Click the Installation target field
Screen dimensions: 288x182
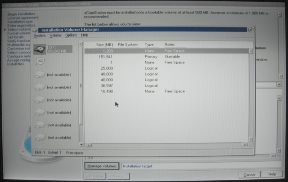click(x=201, y=166)
